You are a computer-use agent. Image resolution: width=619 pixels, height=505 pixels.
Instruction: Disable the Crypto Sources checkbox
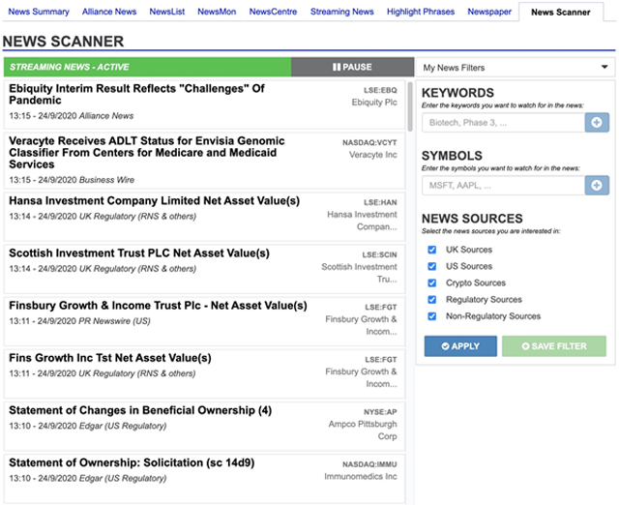(x=431, y=282)
